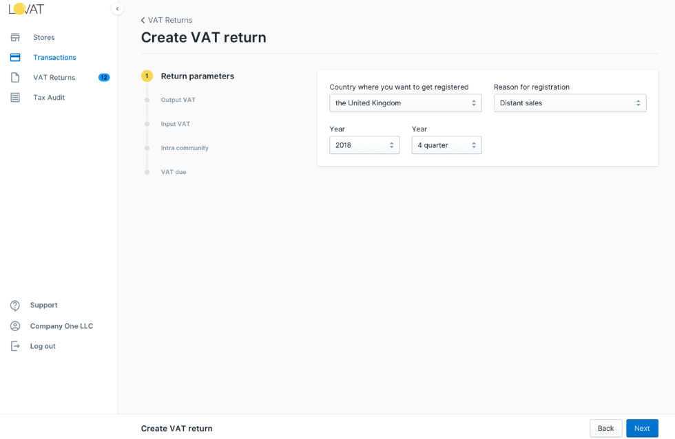
Task: Click the VAT Returns document icon
Action: [x=15, y=77]
